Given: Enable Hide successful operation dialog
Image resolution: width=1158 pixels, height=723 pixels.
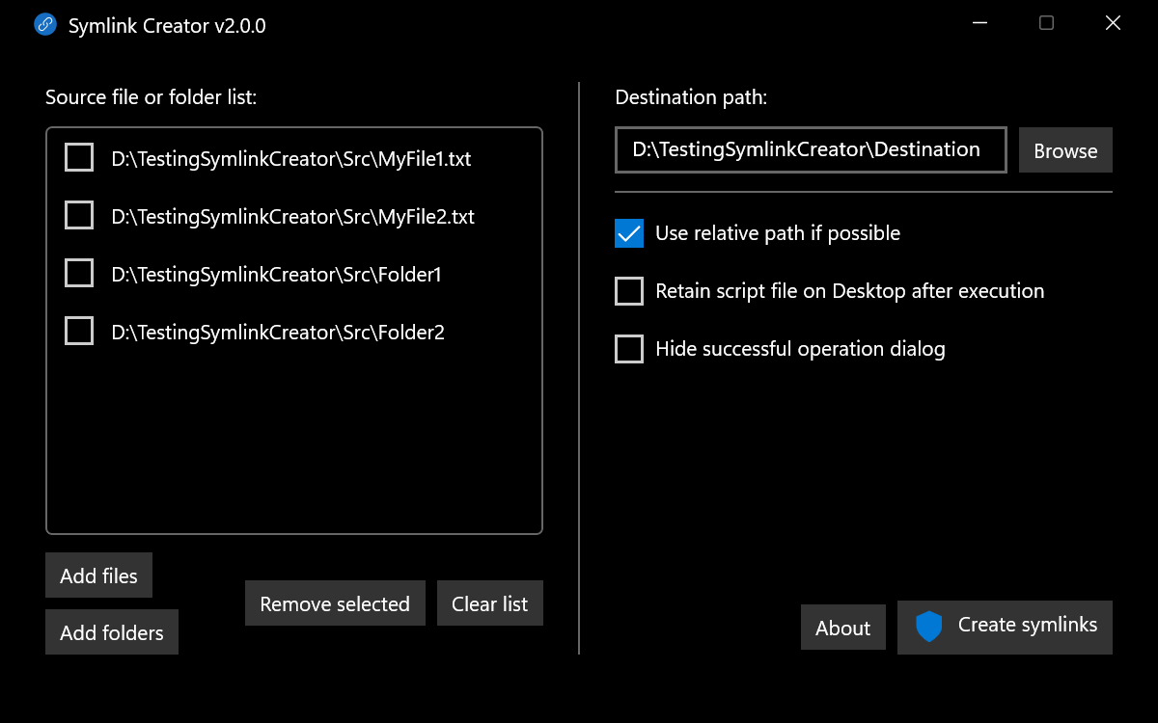Looking at the screenshot, I should [x=629, y=349].
